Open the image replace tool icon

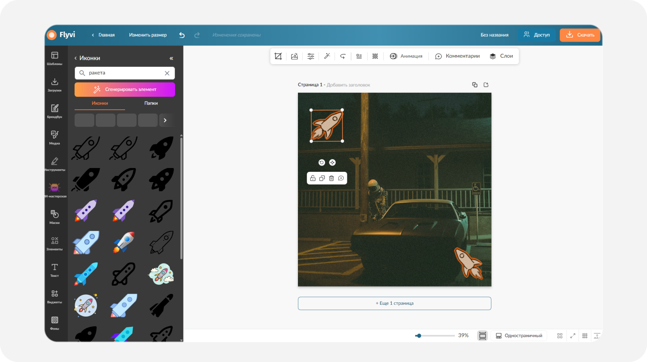click(x=295, y=56)
